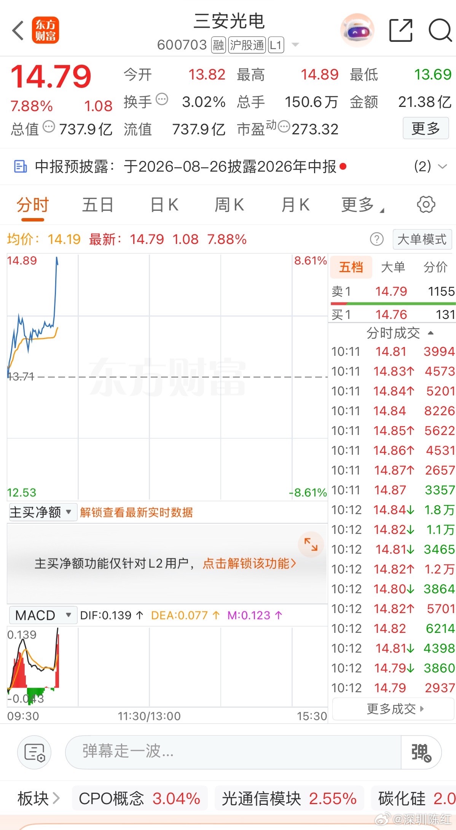
Task: Open 主买净额 indicator dropdown
Action: click(43, 512)
